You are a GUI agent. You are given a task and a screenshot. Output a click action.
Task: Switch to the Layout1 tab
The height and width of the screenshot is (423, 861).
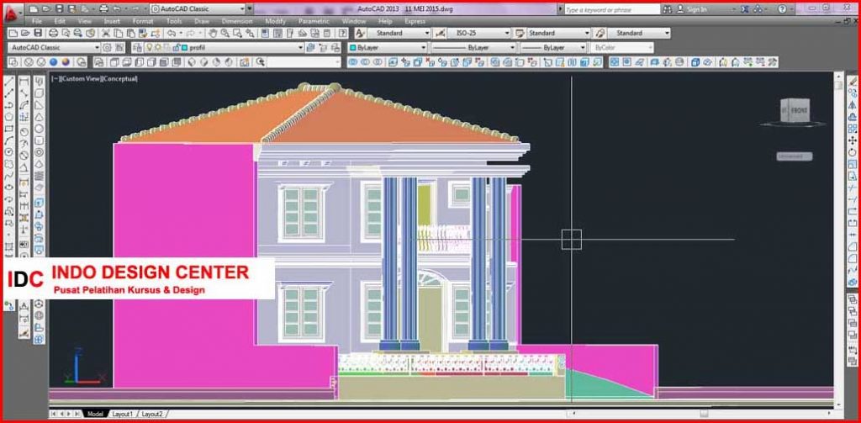point(123,415)
